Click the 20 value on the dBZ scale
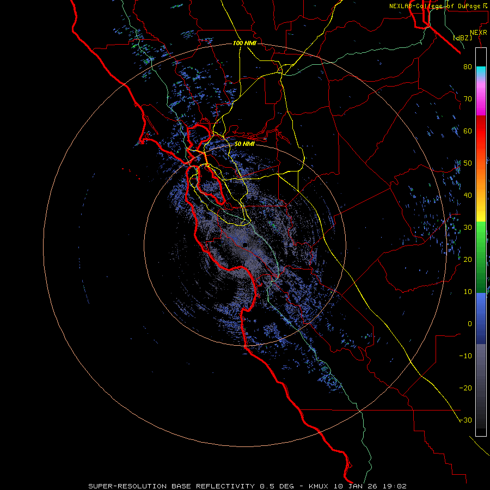 (x=468, y=259)
